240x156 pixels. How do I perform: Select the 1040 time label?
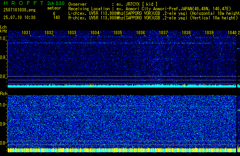pos(232,33)
